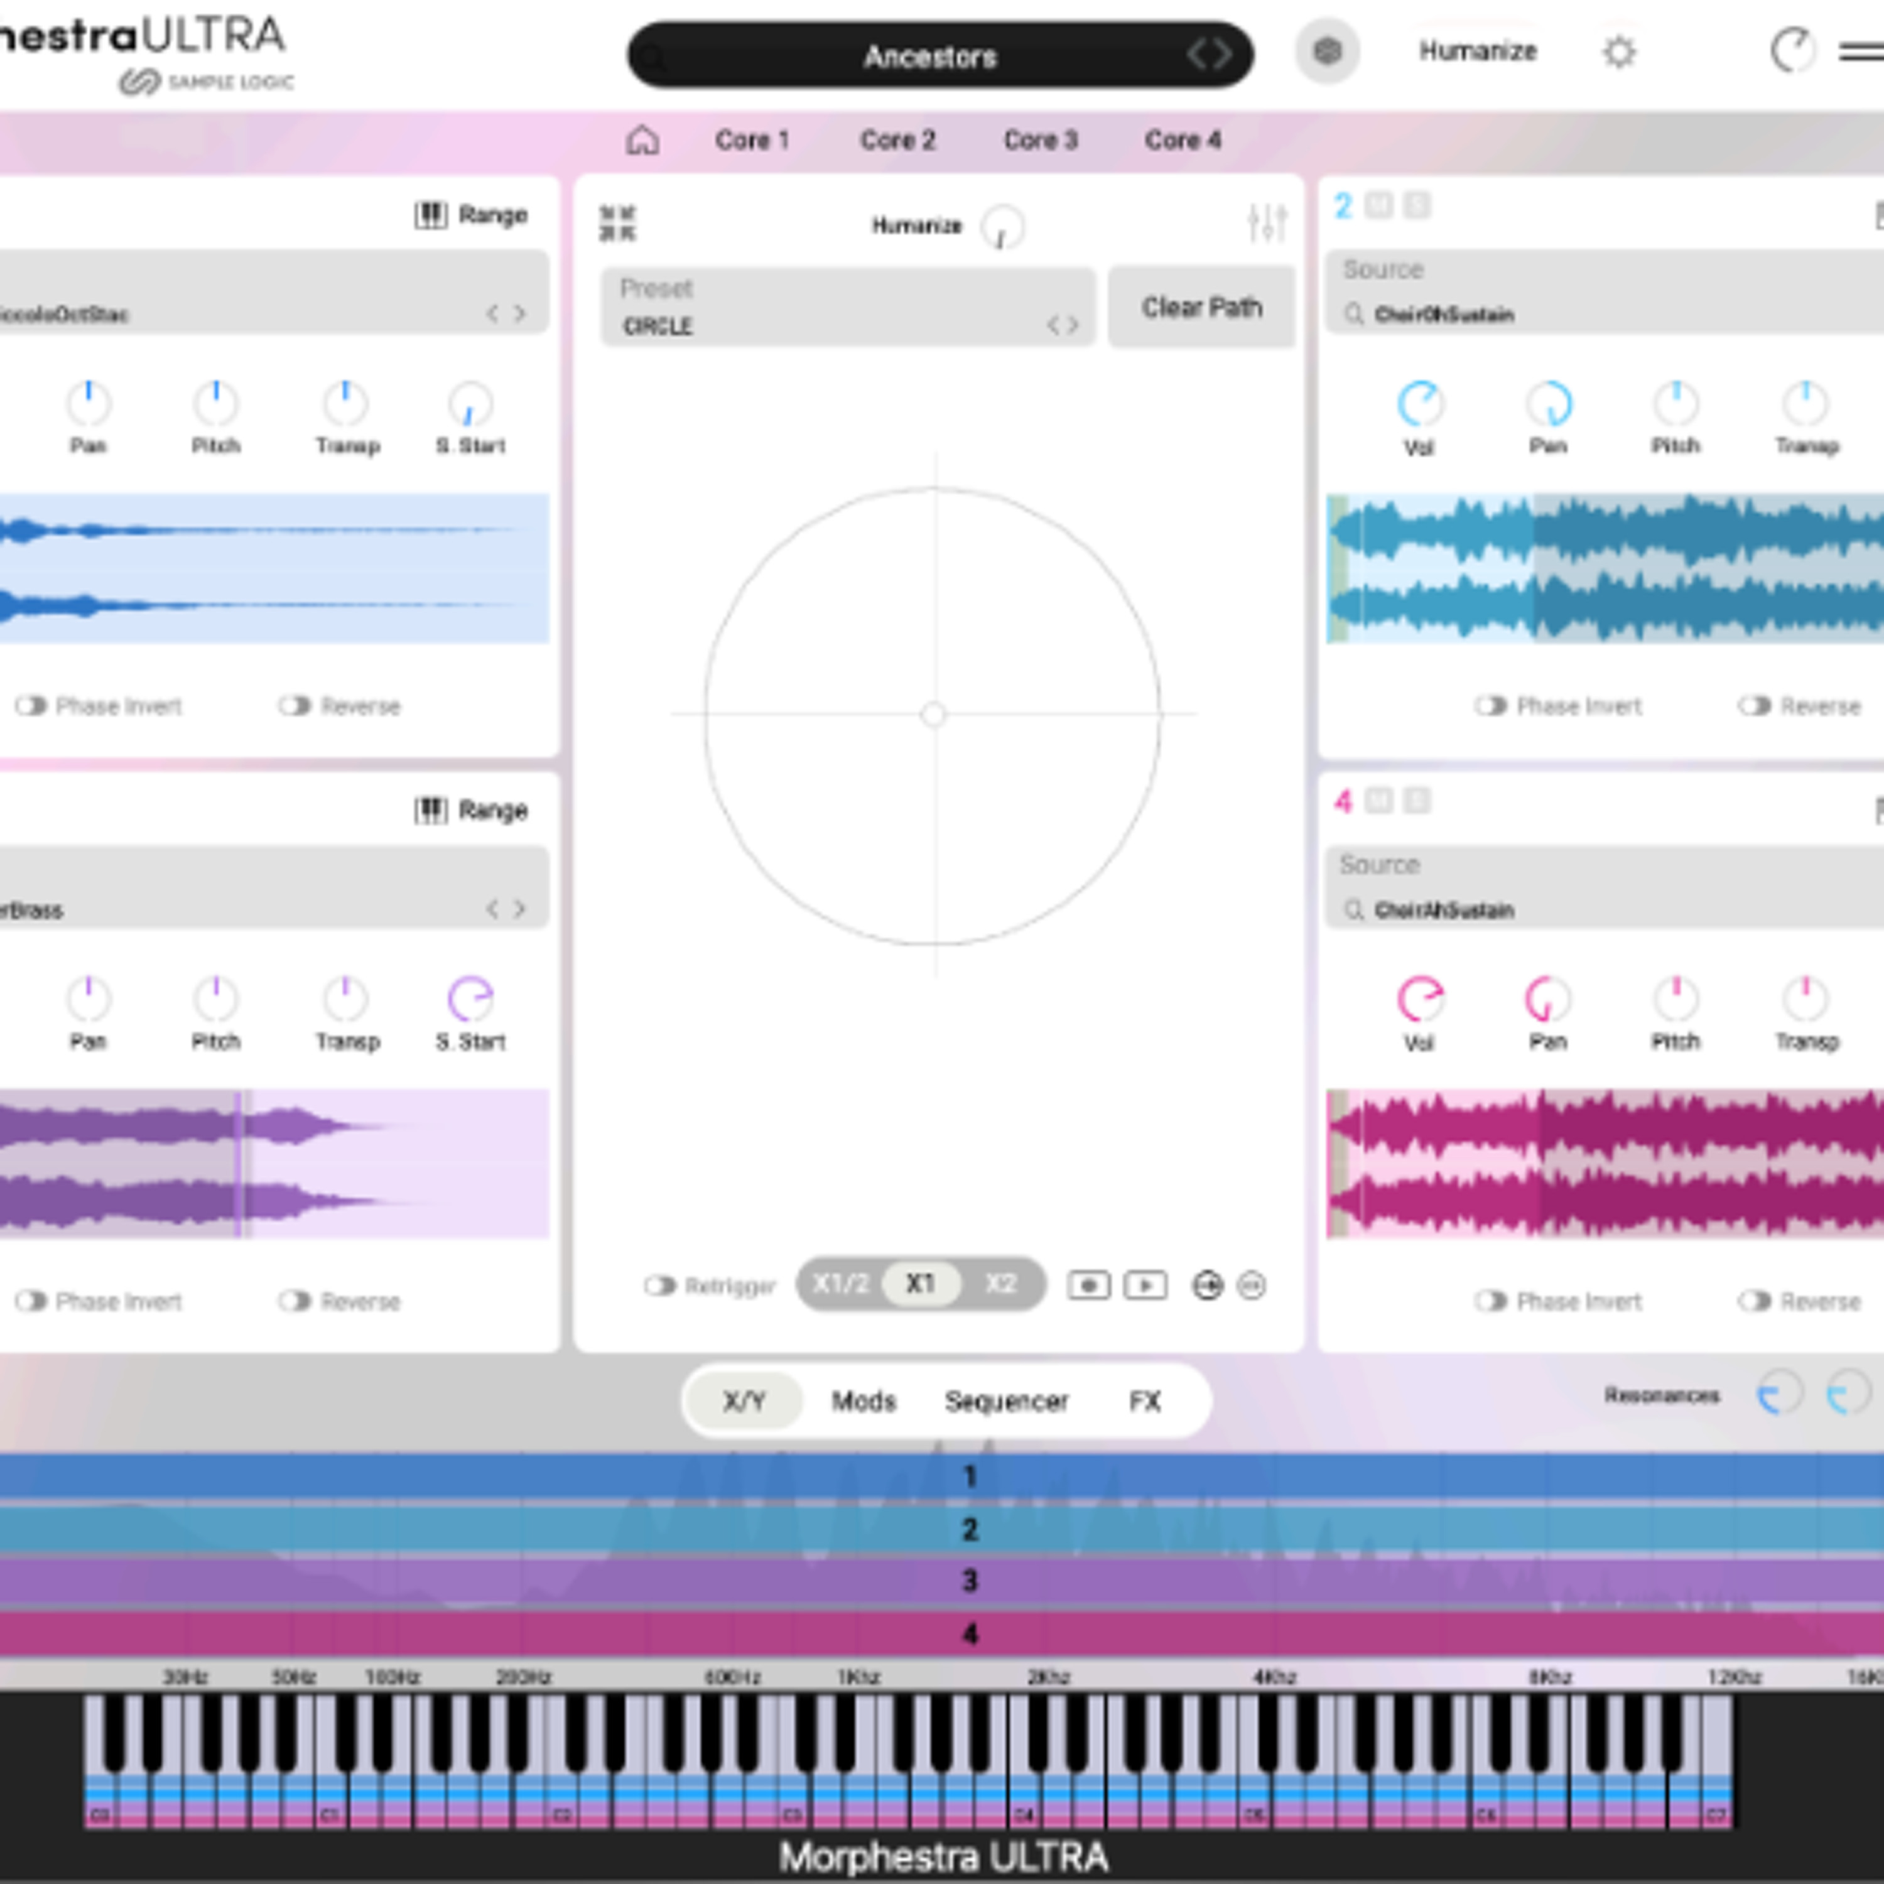Enable the Retrigger switch
This screenshot has height=1884, width=1884.
pos(660,1286)
